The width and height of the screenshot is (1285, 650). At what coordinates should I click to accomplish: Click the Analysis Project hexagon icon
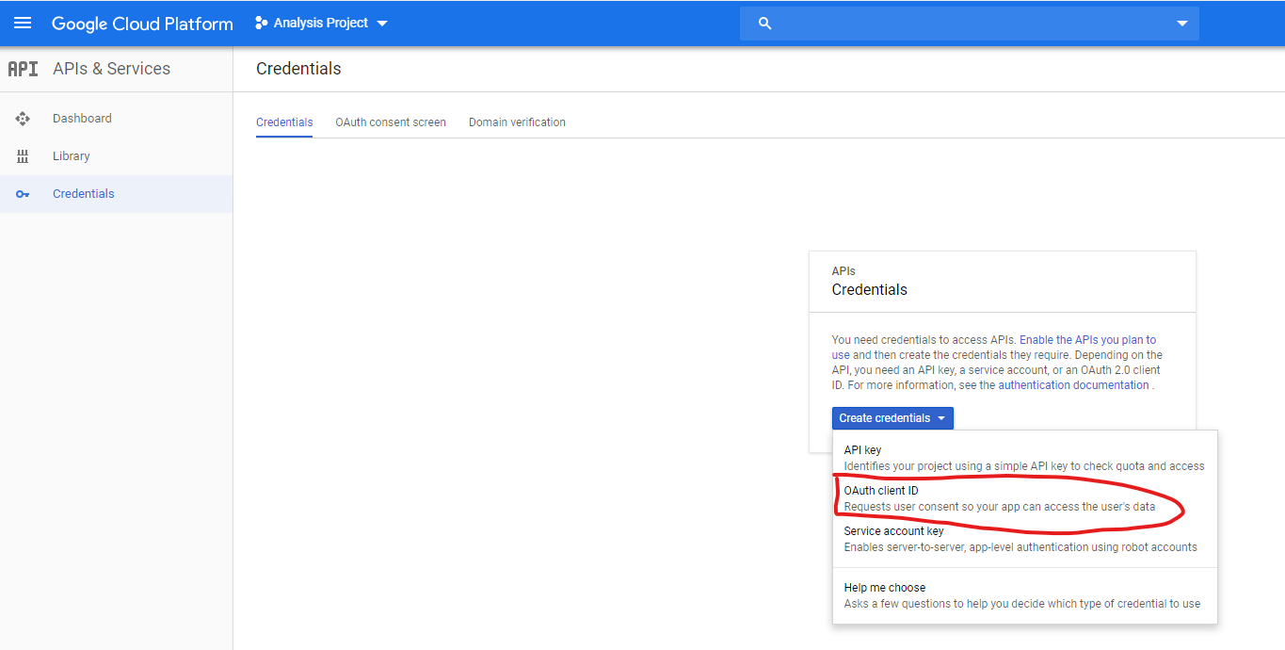coord(262,23)
